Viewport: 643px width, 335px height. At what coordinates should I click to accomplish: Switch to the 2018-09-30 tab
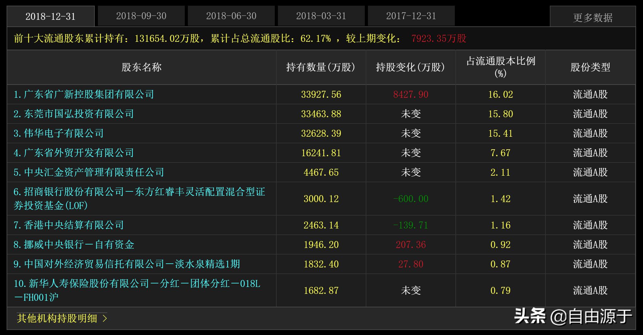pos(141,16)
